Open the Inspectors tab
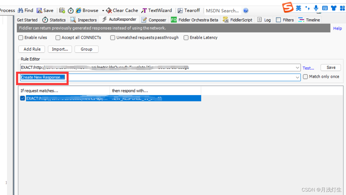 coord(84,20)
